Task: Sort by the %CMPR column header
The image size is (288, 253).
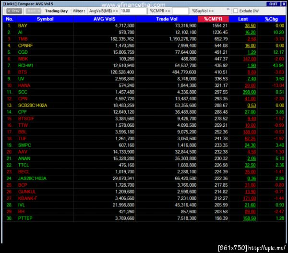Action: 213,19
